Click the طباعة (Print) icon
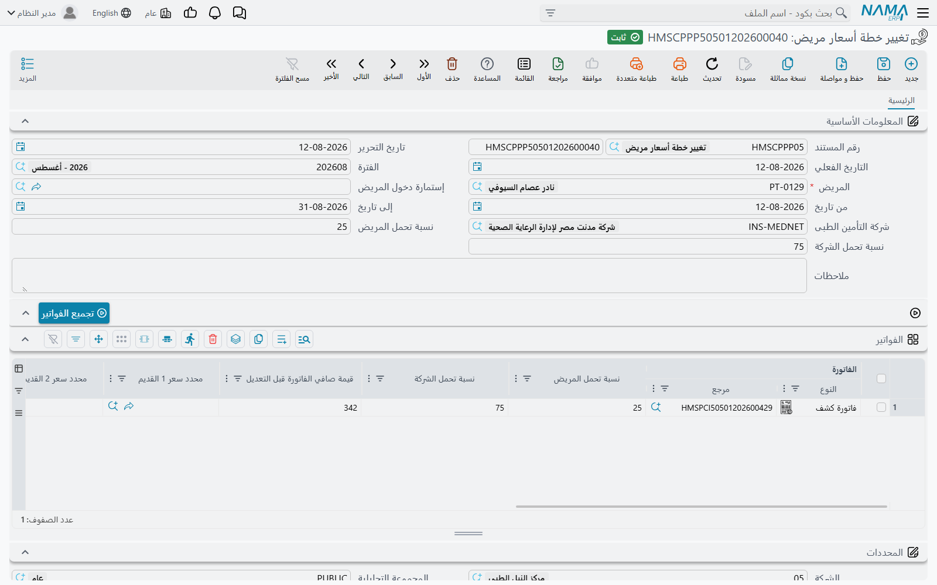 click(679, 64)
